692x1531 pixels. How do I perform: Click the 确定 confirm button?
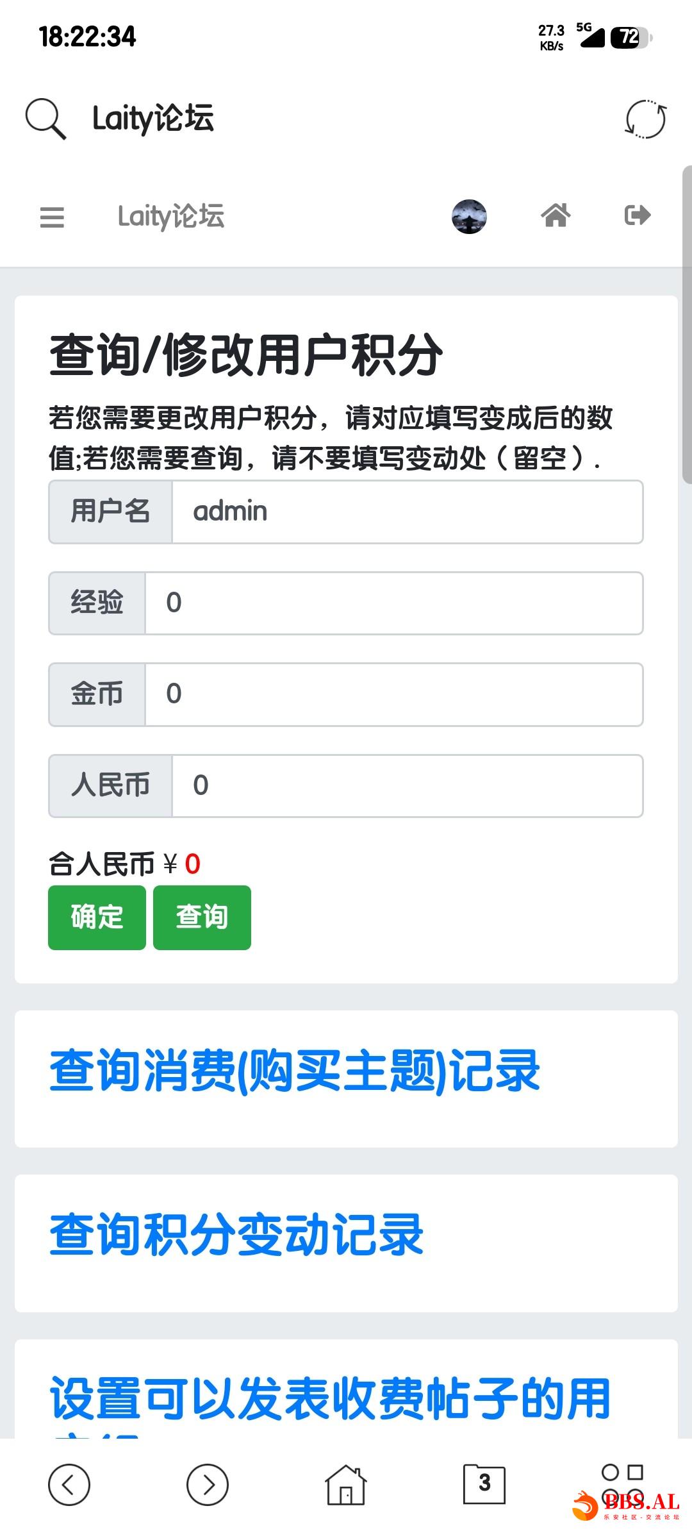point(97,917)
